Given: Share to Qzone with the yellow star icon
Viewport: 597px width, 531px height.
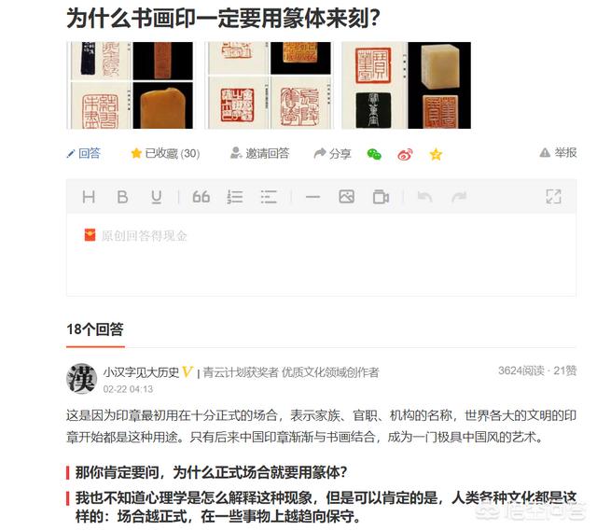Looking at the screenshot, I should click(x=436, y=154).
